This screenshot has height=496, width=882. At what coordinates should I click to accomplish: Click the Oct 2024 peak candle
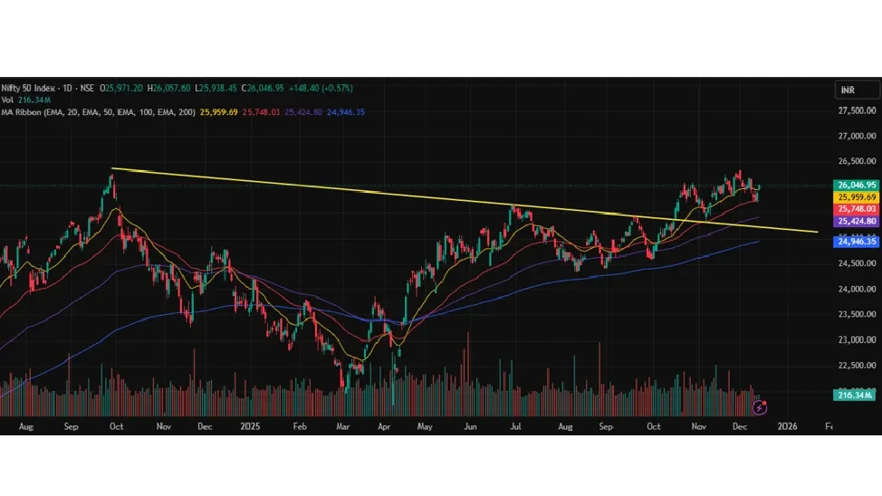click(x=111, y=181)
